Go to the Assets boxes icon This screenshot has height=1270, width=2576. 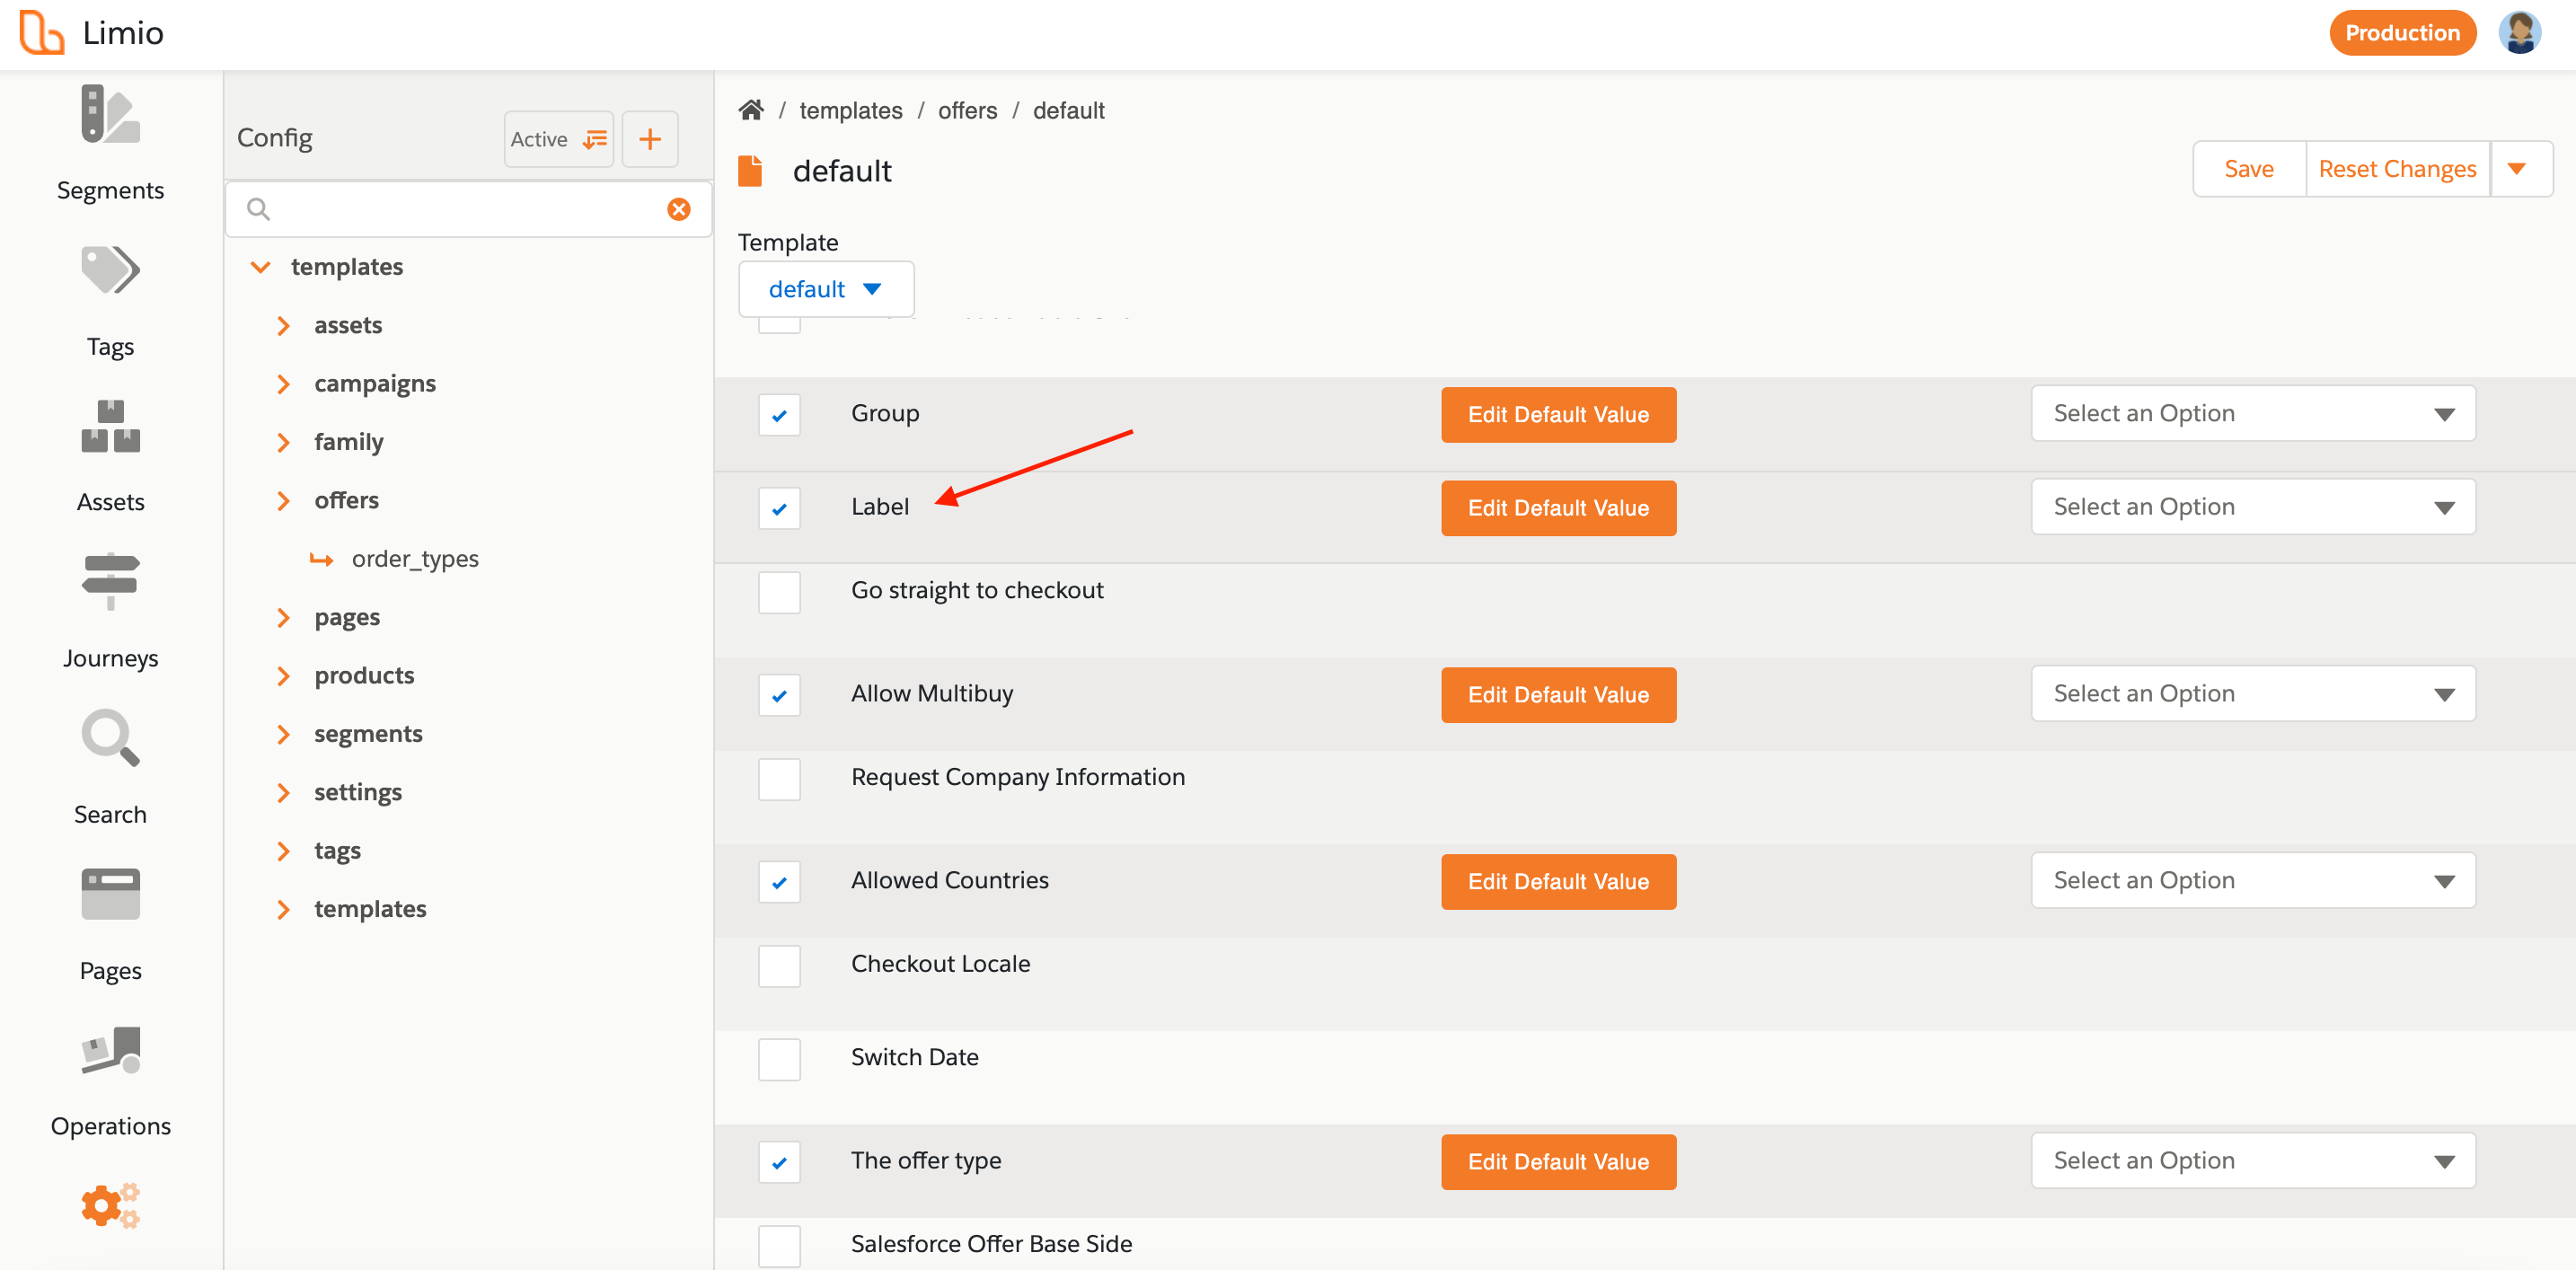[110, 427]
